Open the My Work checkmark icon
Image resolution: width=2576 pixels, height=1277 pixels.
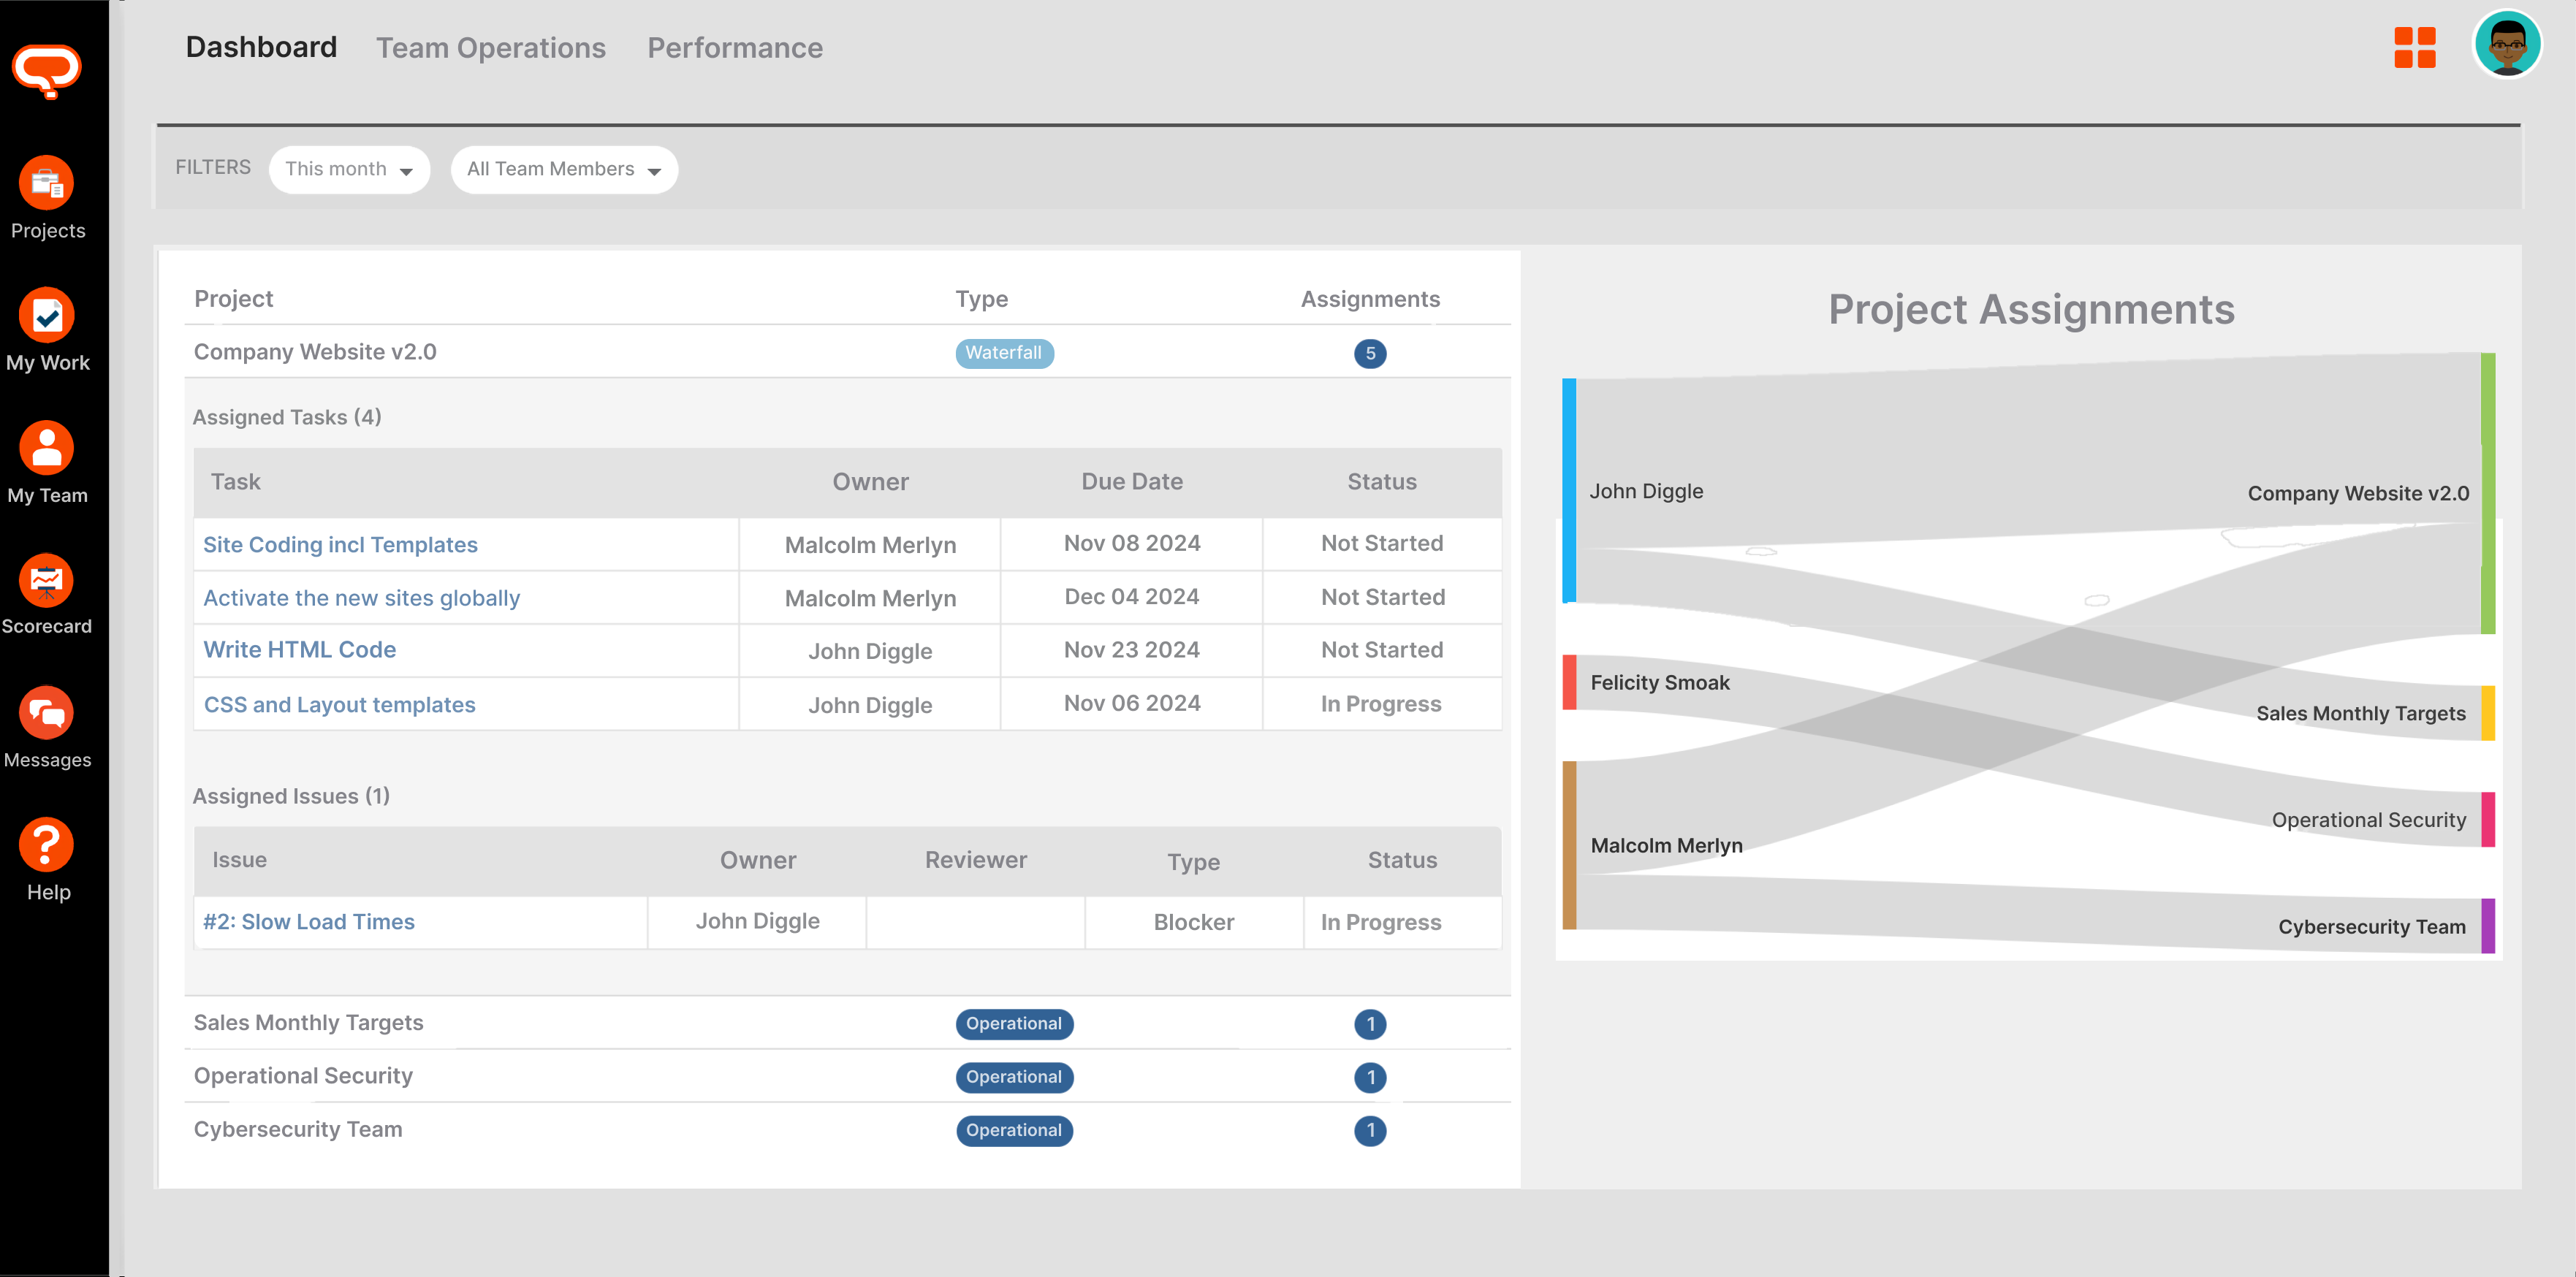tap(46, 316)
